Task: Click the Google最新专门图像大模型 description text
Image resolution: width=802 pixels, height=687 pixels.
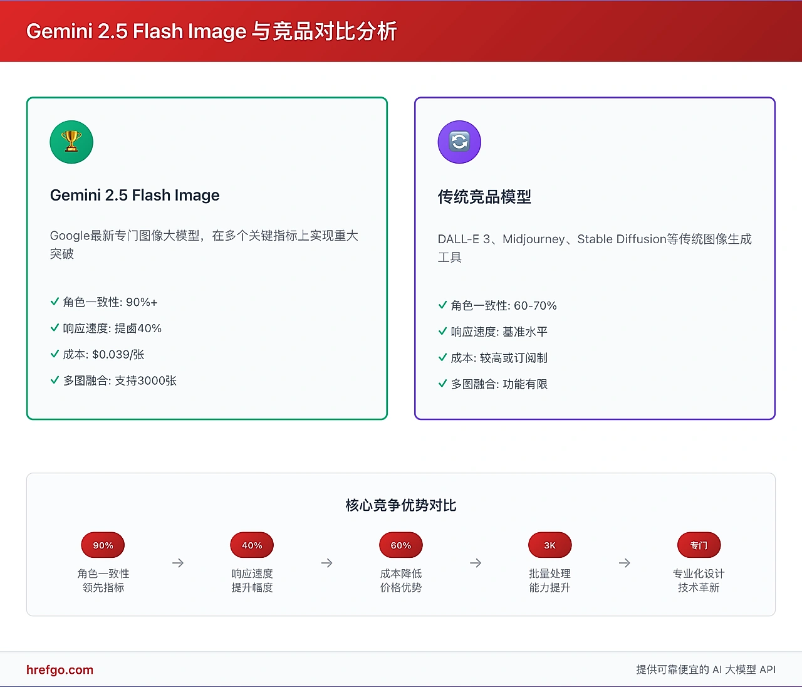Action: click(204, 244)
